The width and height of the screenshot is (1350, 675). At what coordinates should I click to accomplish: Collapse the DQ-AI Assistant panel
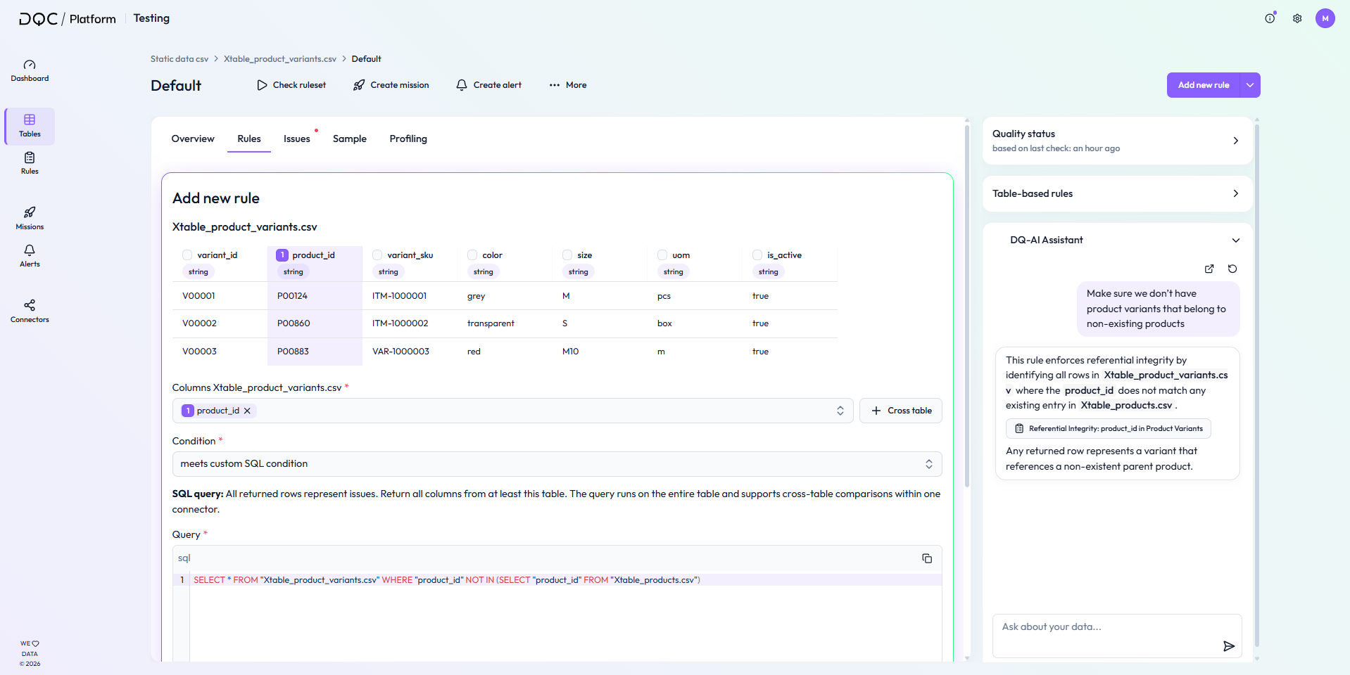click(1235, 240)
